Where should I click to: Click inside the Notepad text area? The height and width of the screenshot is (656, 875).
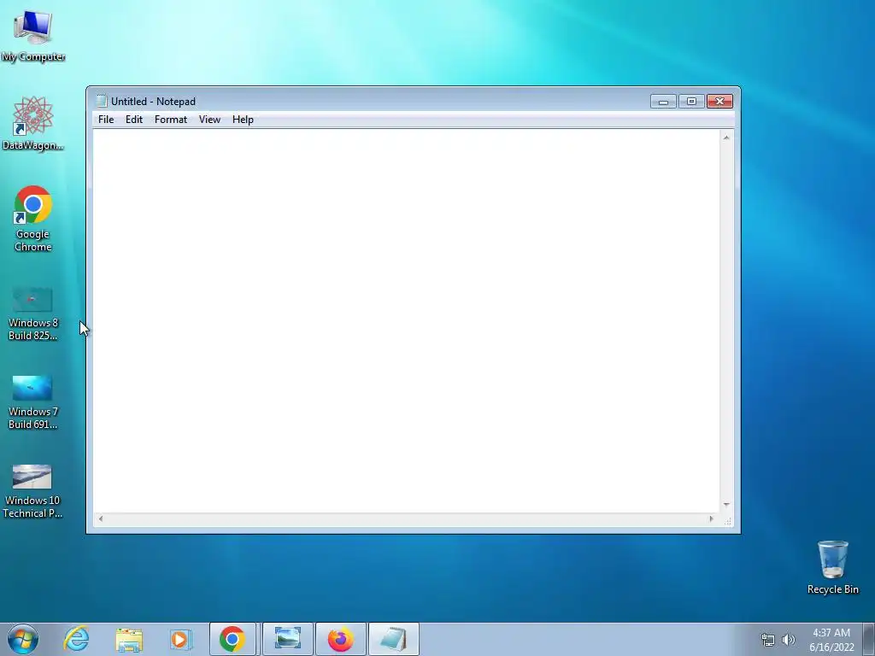point(406,321)
